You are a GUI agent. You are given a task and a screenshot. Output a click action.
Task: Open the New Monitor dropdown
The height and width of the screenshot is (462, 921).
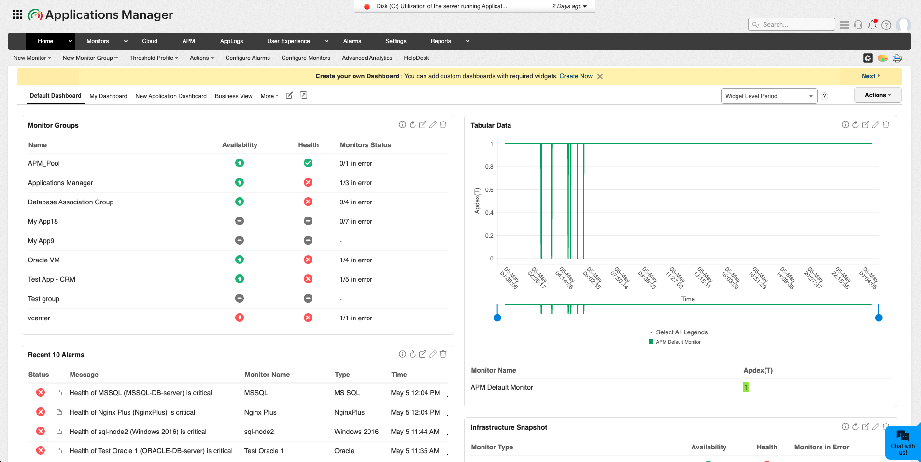[x=32, y=58]
